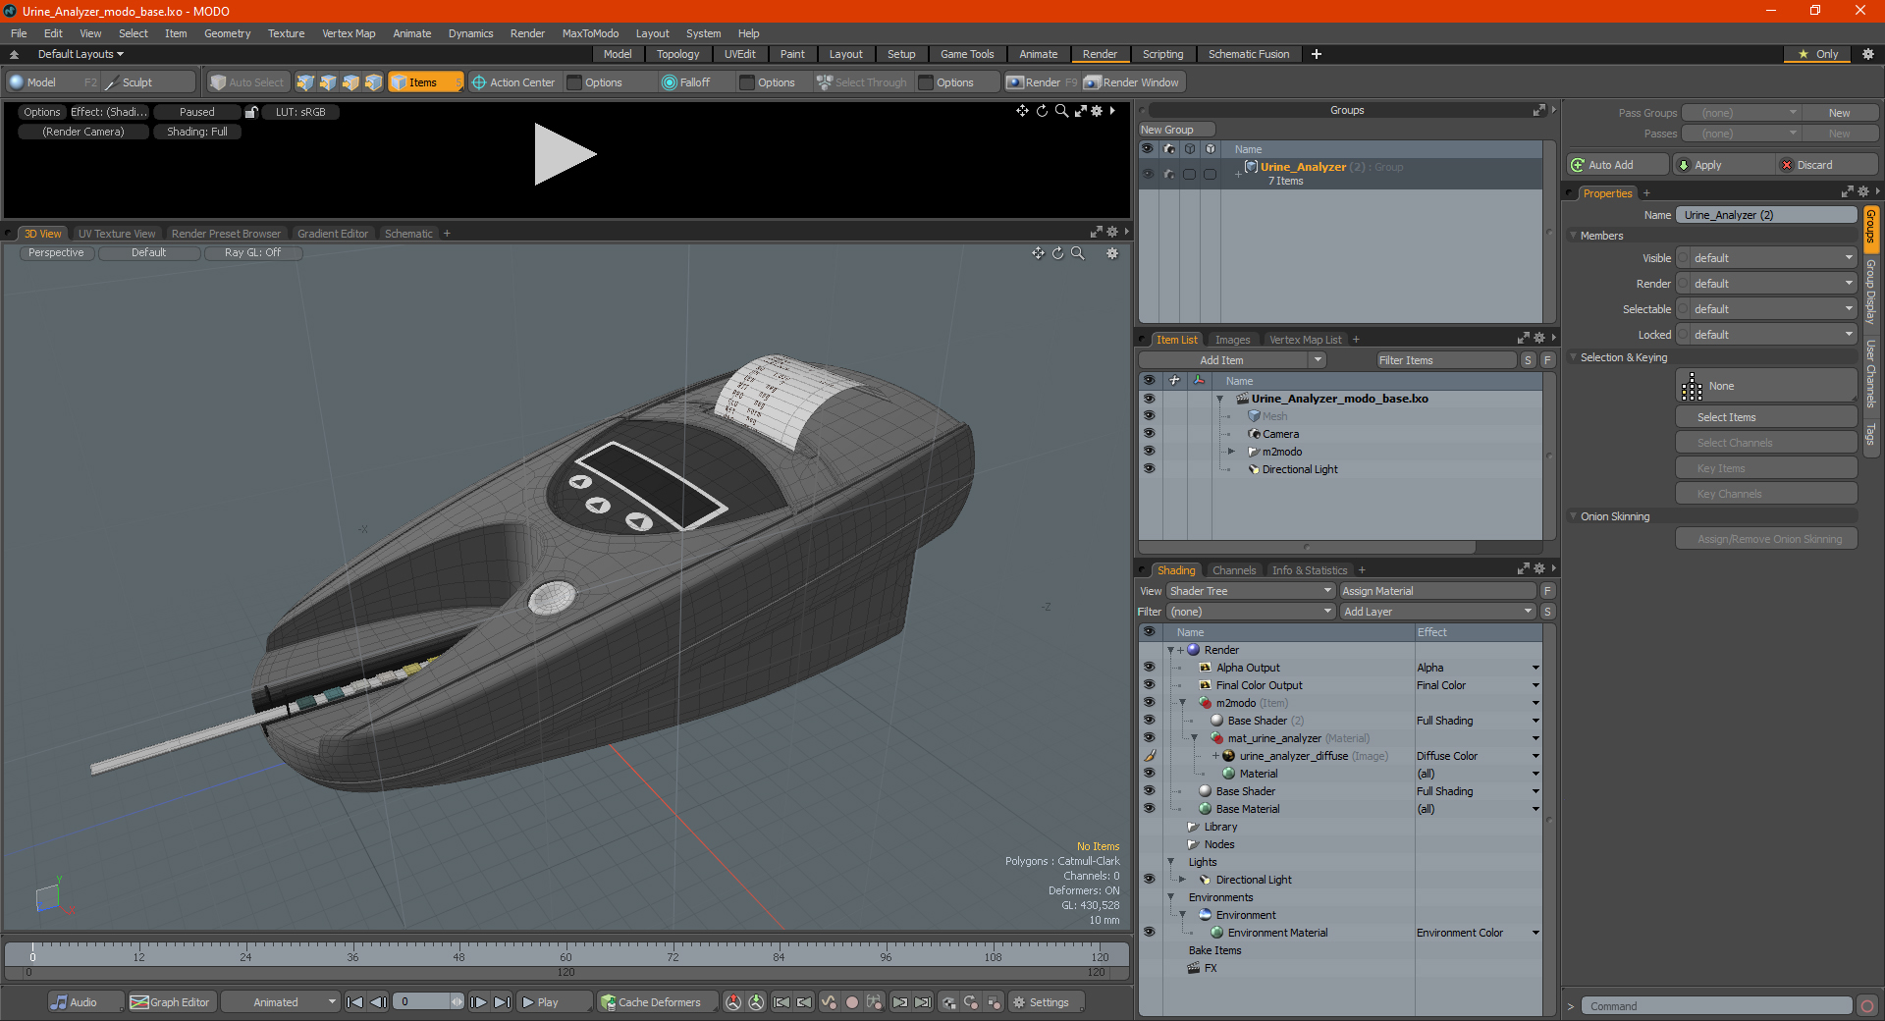This screenshot has height=1021, width=1885.
Task: Toggle visibility of Directional Light in shader tree
Action: point(1149,880)
